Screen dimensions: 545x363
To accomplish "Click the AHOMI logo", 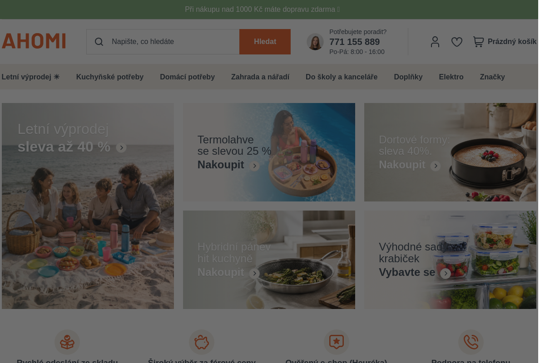I will [x=34, y=41].
